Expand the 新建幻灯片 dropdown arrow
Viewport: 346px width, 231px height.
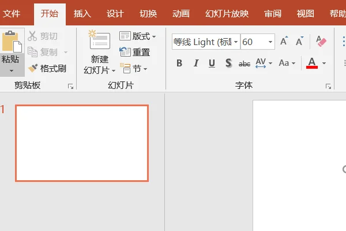tap(114, 70)
